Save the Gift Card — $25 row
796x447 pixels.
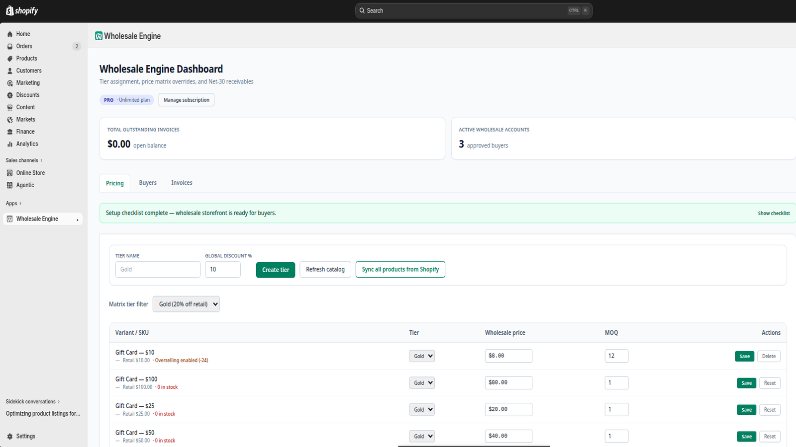[x=747, y=410]
